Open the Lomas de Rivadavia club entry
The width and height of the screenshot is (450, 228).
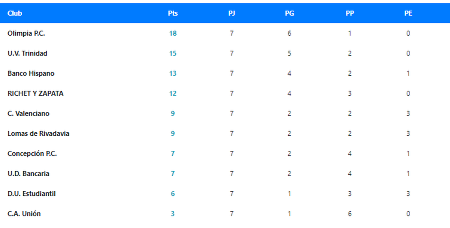pyautogui.click(x=38, y=134)
